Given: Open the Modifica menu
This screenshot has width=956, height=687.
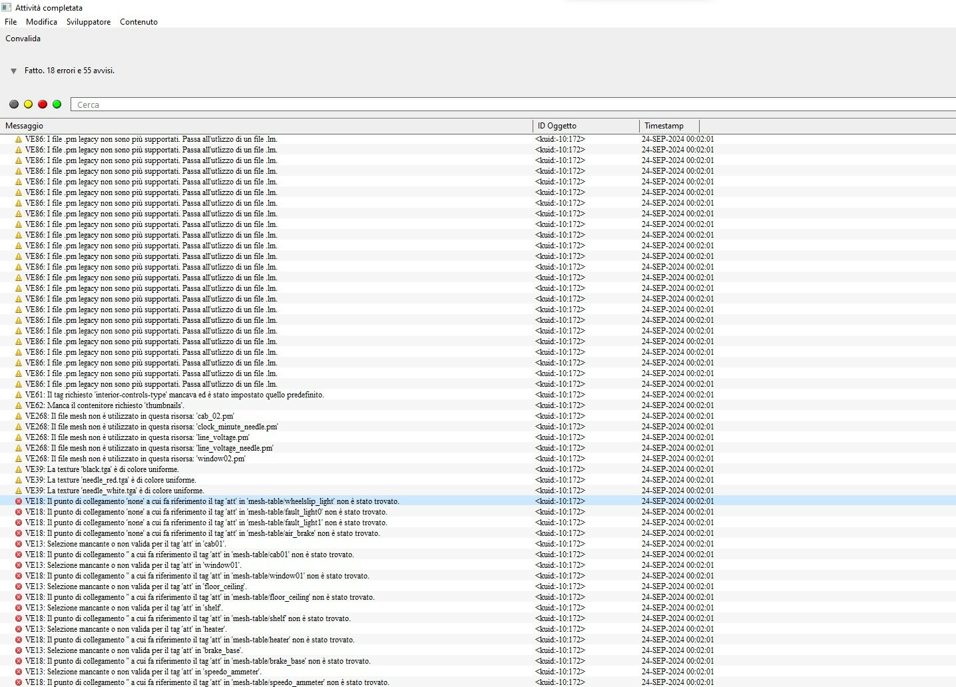Looking at the screenshot, I should coord(41,22).
